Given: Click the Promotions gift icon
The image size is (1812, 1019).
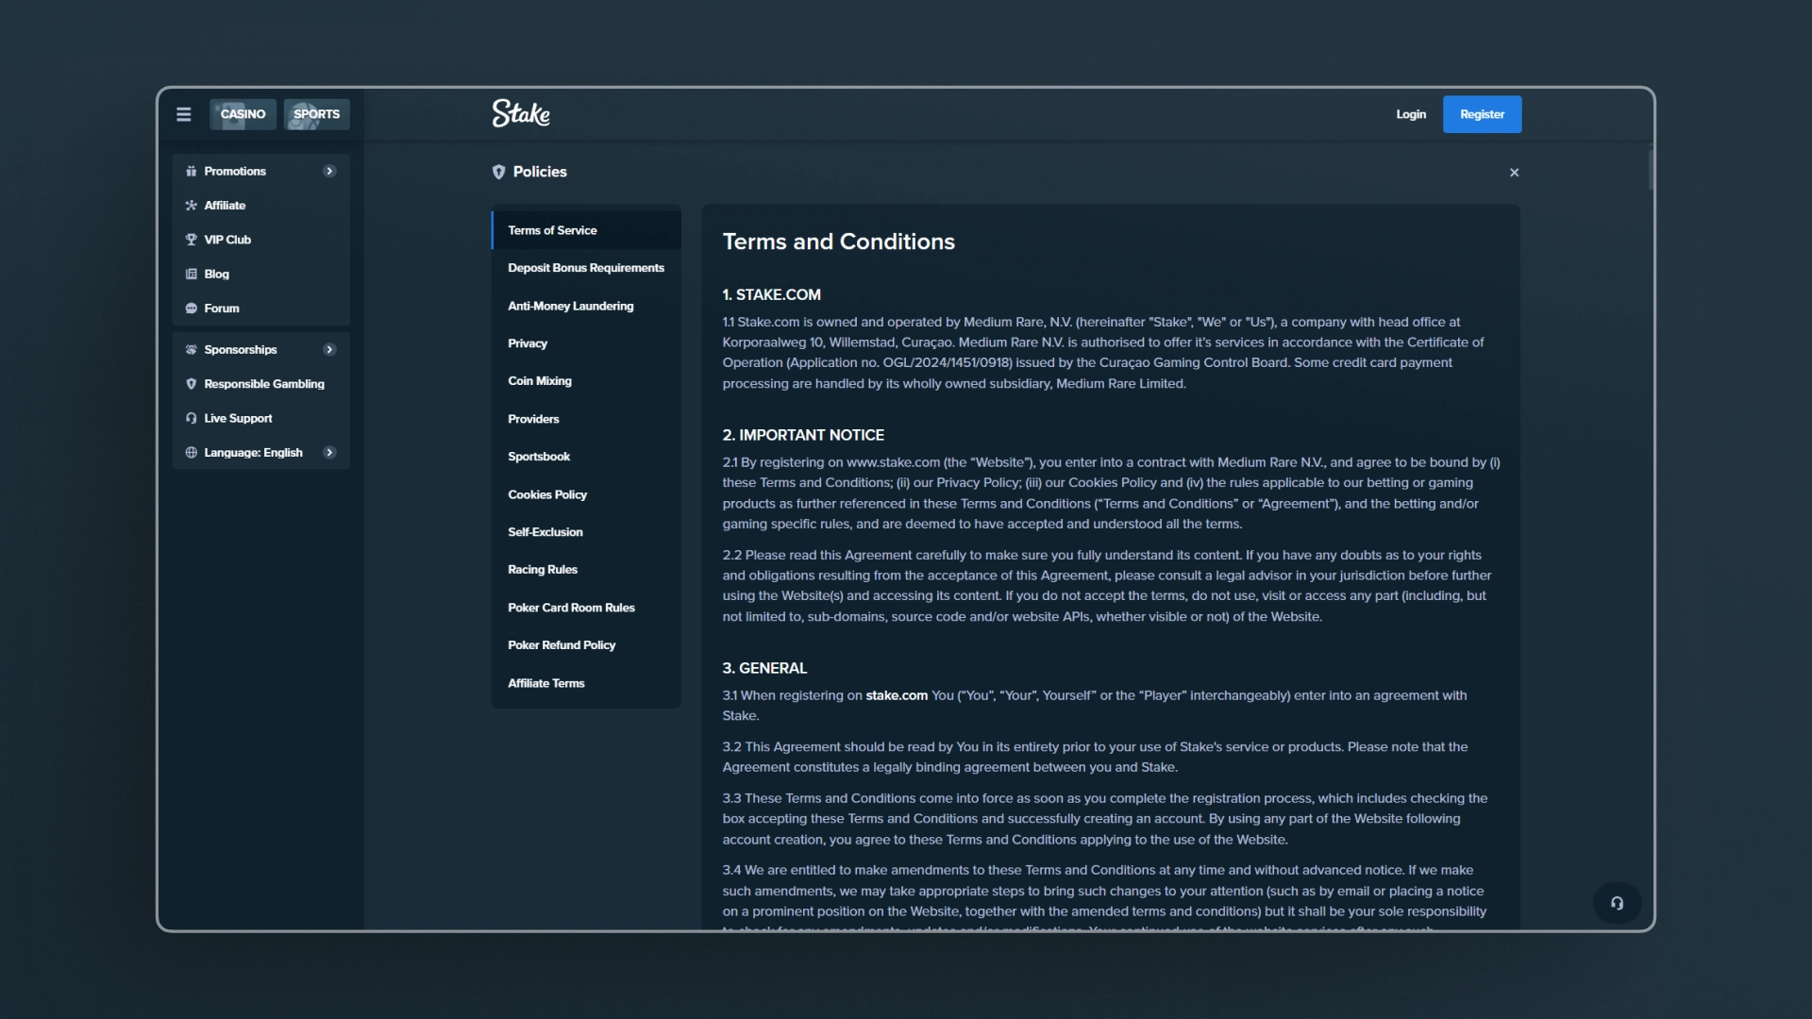Looking at the screenshot, I should point(192,171).
